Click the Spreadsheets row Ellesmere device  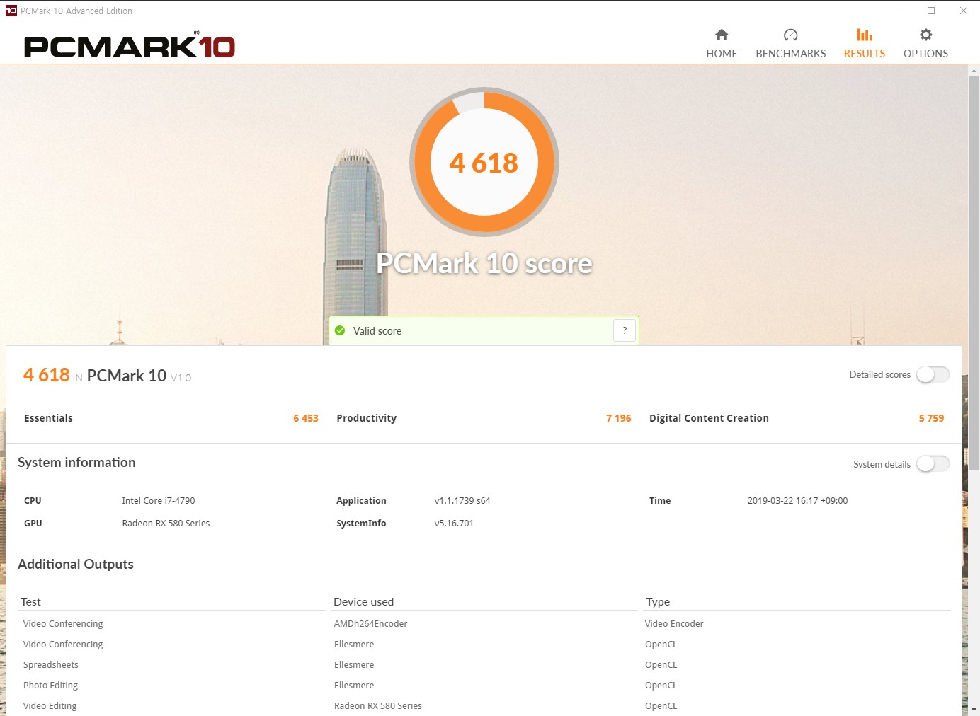point(354,664)
